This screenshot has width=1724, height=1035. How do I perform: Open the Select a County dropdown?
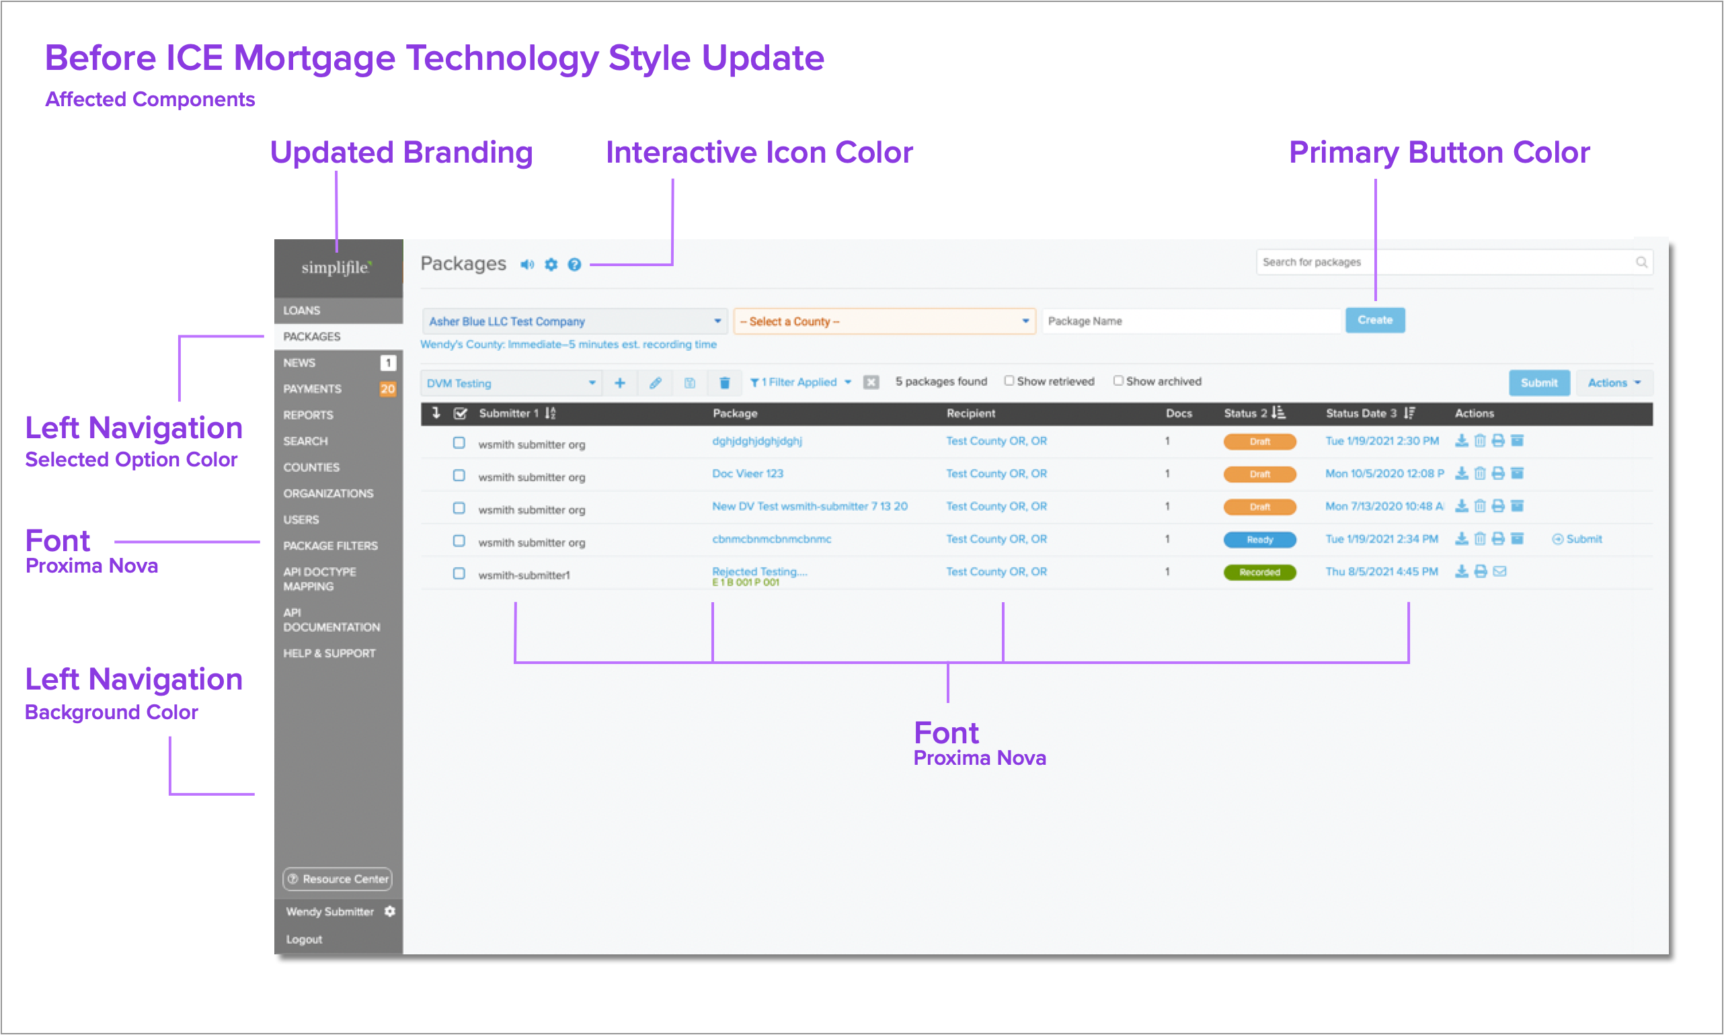coord(884,321)
